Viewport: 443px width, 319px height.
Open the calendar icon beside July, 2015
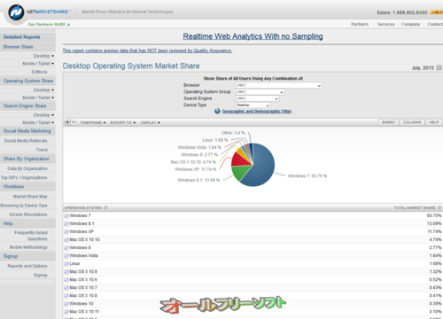click(439, 67)
